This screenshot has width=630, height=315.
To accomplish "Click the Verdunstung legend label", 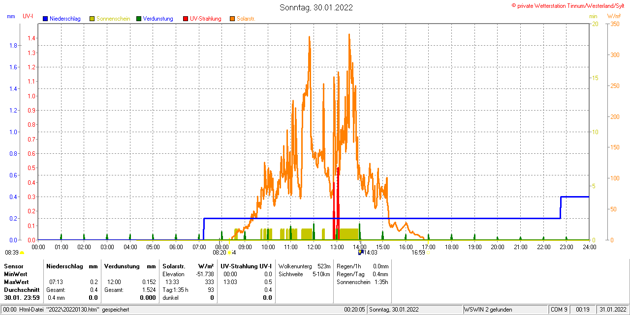I will point(158,19).
